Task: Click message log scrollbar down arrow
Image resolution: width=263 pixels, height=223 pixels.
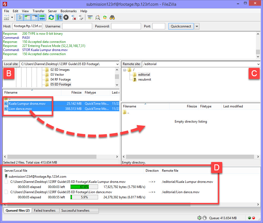Action: click(258, 57)
